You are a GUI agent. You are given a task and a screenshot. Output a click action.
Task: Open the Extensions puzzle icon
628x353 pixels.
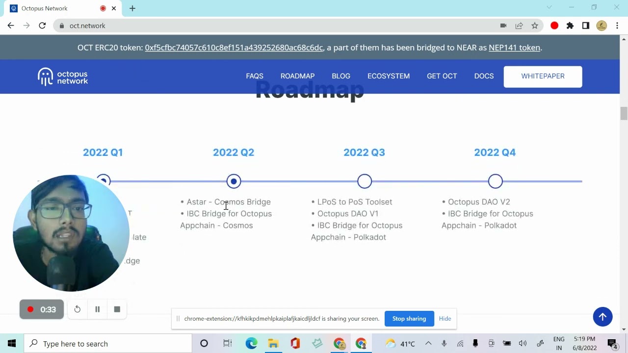[570, 25]
